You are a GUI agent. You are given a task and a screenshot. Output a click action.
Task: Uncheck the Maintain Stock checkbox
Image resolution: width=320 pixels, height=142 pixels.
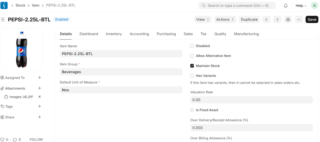pyautogui.click(x=192, y=66)
